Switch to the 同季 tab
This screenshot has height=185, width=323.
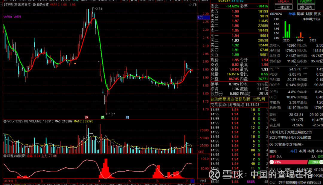click(300, 14)
